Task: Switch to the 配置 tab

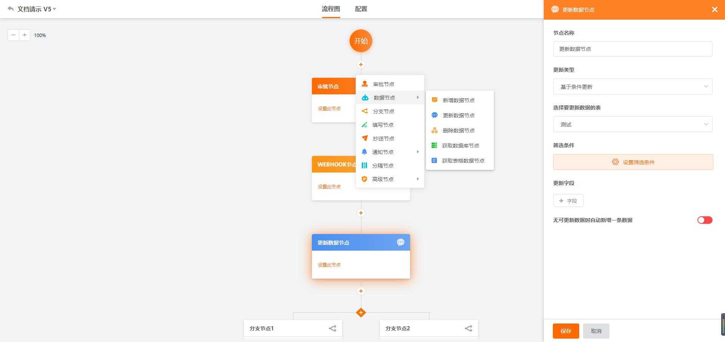Action: pyautogui.click(x=361, y=9)
